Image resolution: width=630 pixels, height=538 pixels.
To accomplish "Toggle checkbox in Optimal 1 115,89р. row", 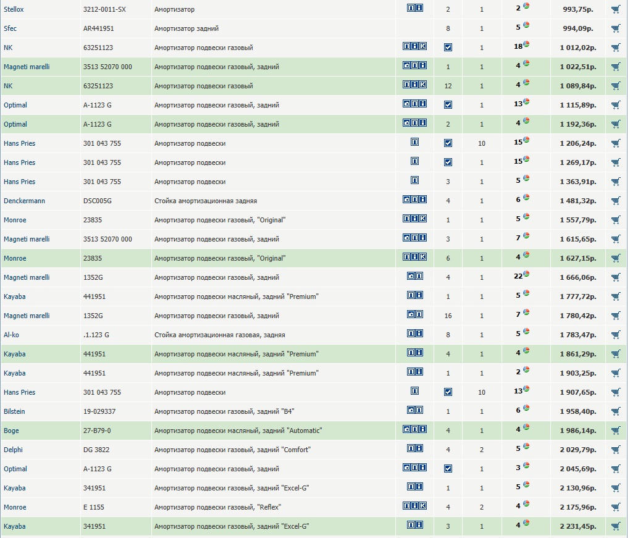I will point(448,105).
